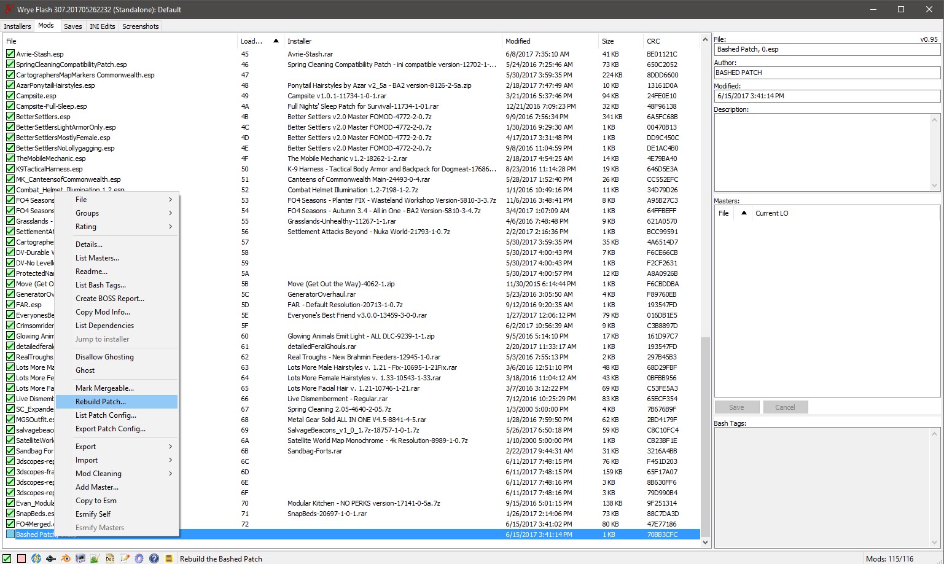
Task: Select Ghost in the context menu
Action: tap(117, 370)
